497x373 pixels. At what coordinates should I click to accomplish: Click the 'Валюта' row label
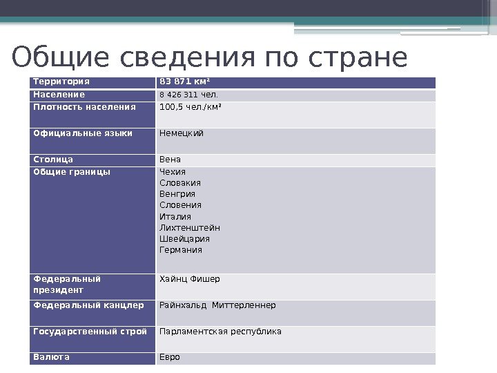click(x=92, y=358)
